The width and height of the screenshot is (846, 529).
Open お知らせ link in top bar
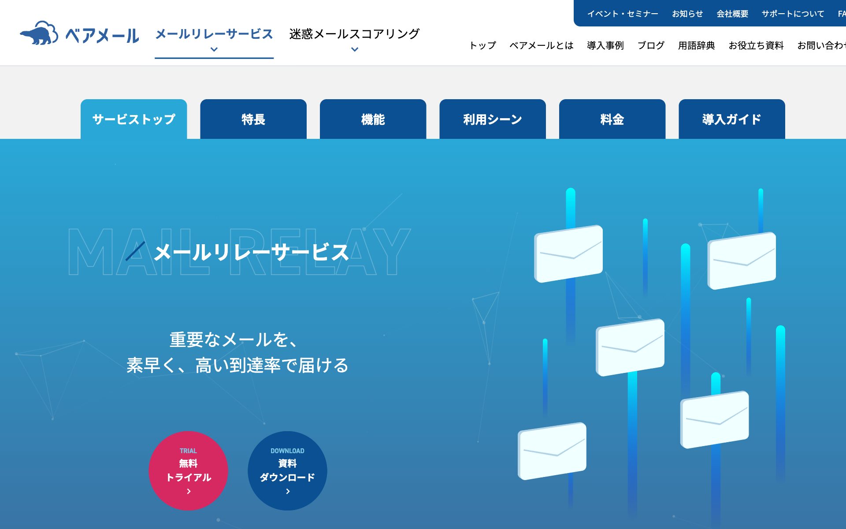687,14
